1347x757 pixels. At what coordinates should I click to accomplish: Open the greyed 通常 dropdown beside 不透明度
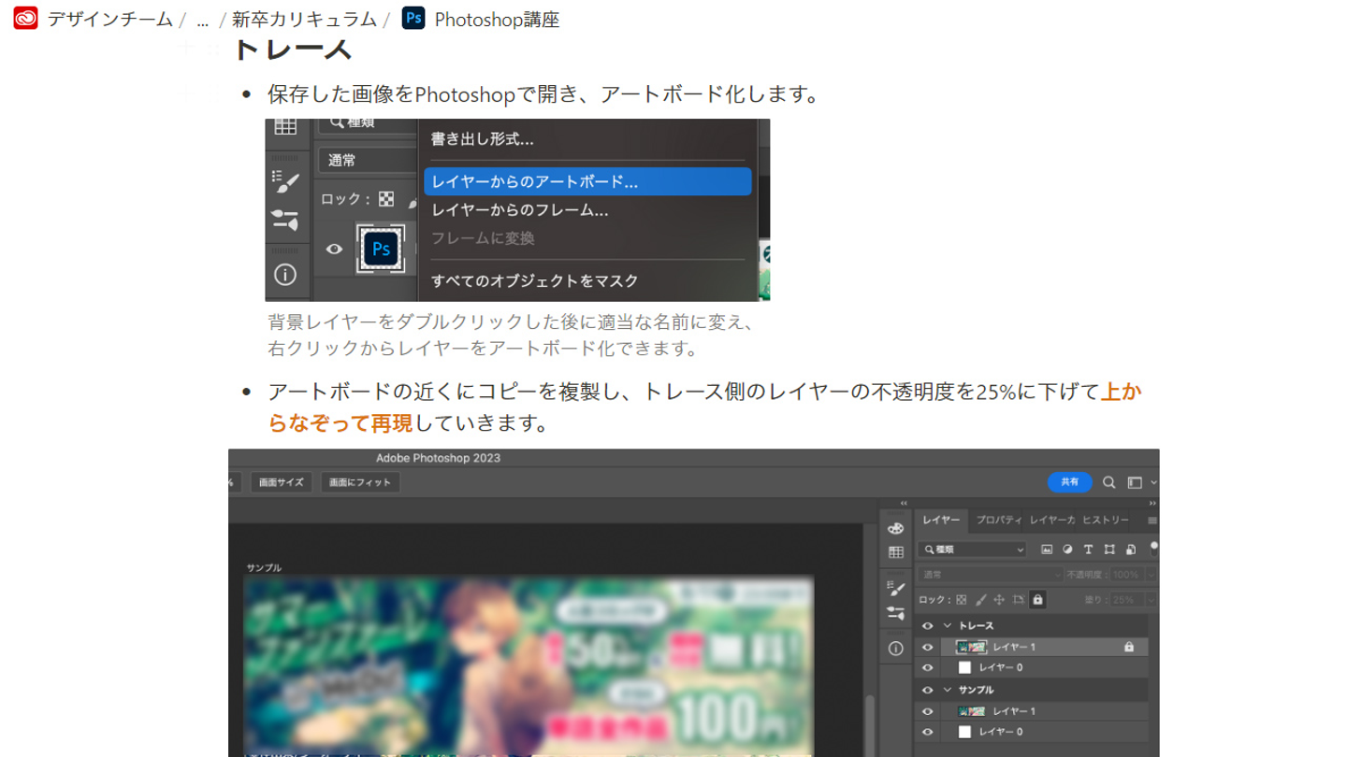click(x=991, y=575)
